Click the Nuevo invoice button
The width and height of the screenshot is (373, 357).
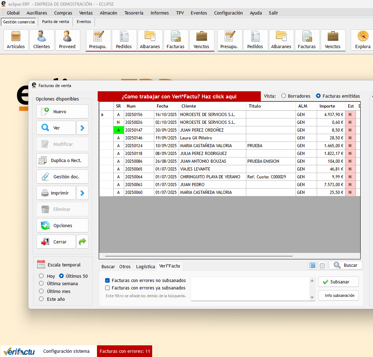pos(62,111)
